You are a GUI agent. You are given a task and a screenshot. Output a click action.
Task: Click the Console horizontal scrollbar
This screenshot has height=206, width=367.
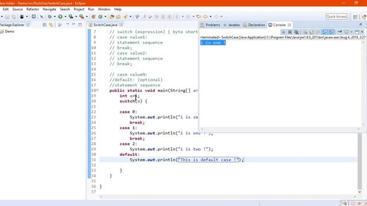coord(280,129)
